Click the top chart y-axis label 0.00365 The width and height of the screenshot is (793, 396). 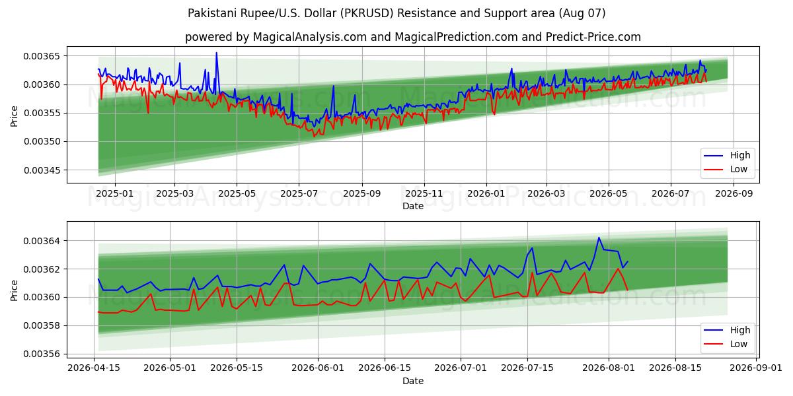[42, 56]
